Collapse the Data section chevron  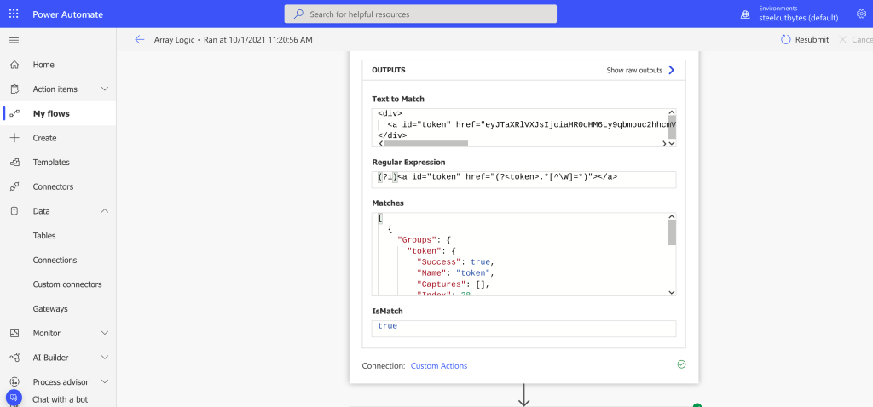pyautogui.click(x=105, y=211)
